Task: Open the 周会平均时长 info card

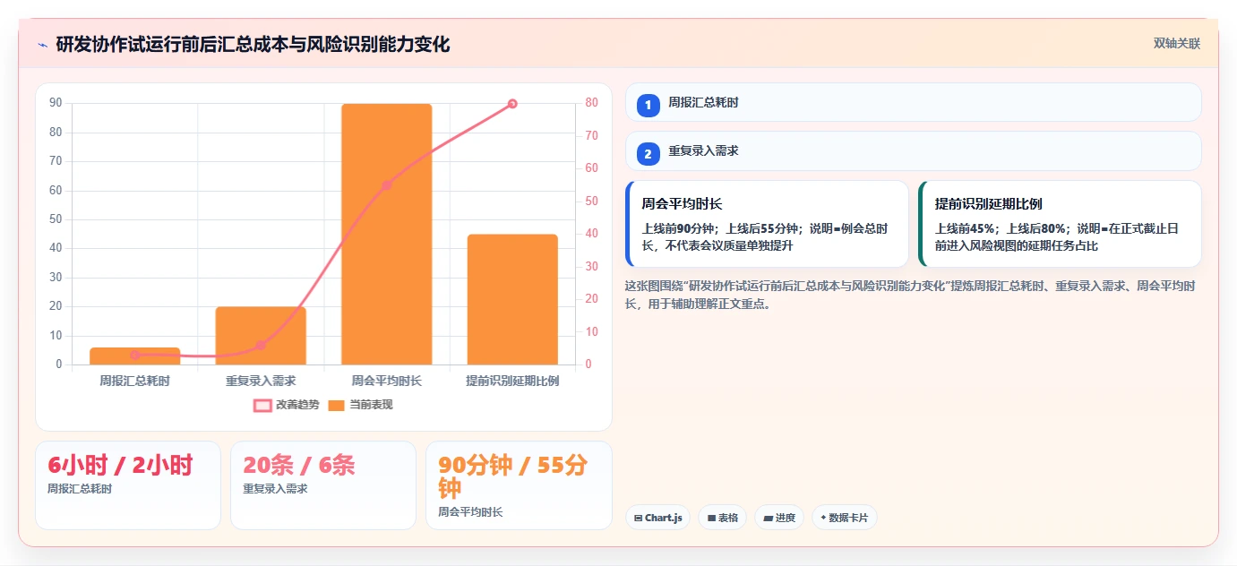Action: (x=767, y=224)
